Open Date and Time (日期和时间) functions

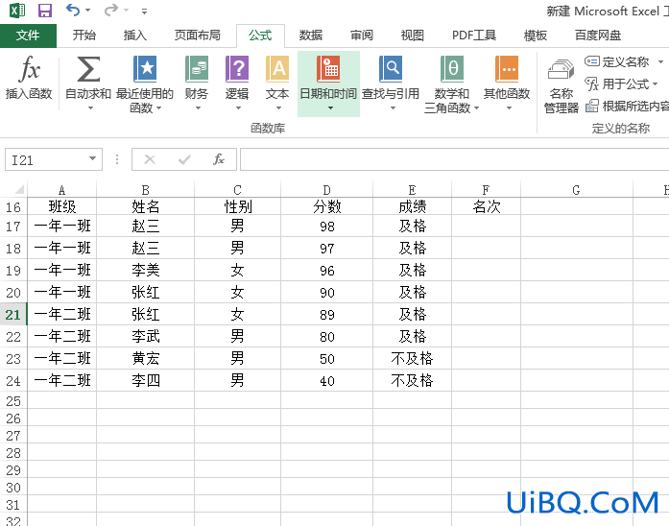(x=328, y=84)
